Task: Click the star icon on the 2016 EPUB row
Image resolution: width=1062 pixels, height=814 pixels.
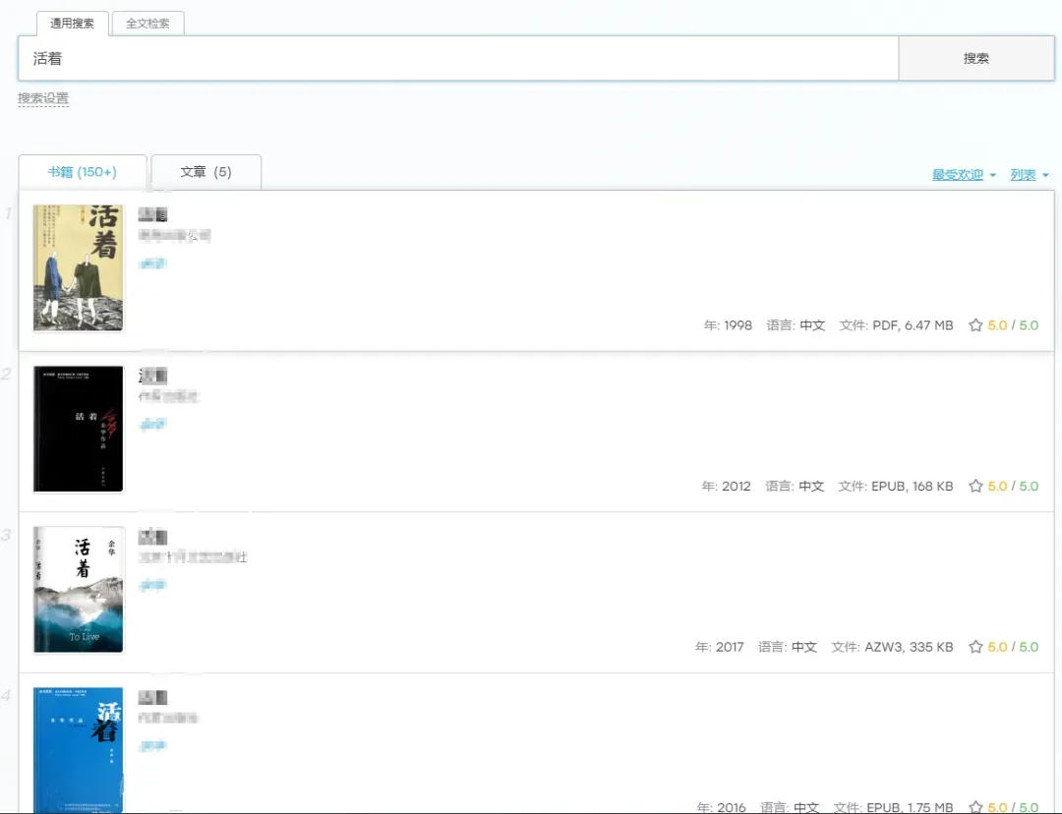Action: pyautogui.click(x=975, y=807)
